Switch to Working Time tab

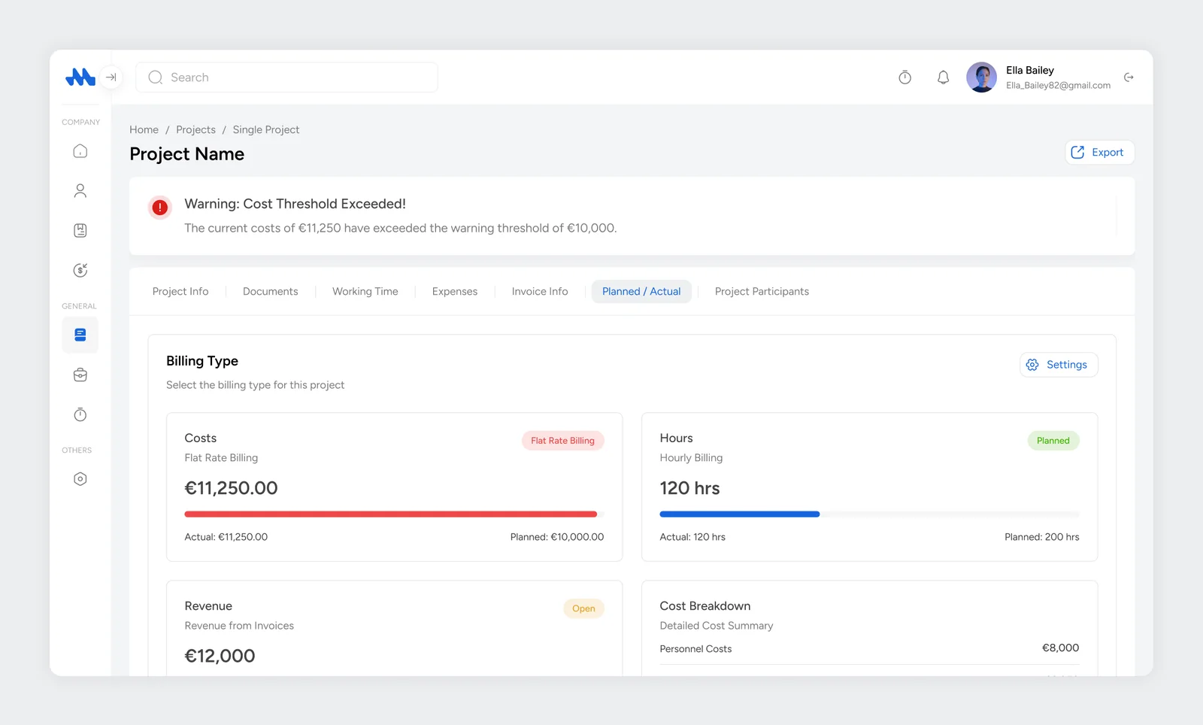(x=365, y=291)
